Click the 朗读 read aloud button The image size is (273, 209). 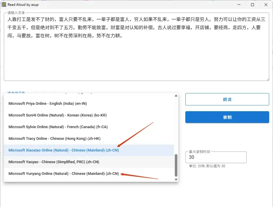coord(227,99)
